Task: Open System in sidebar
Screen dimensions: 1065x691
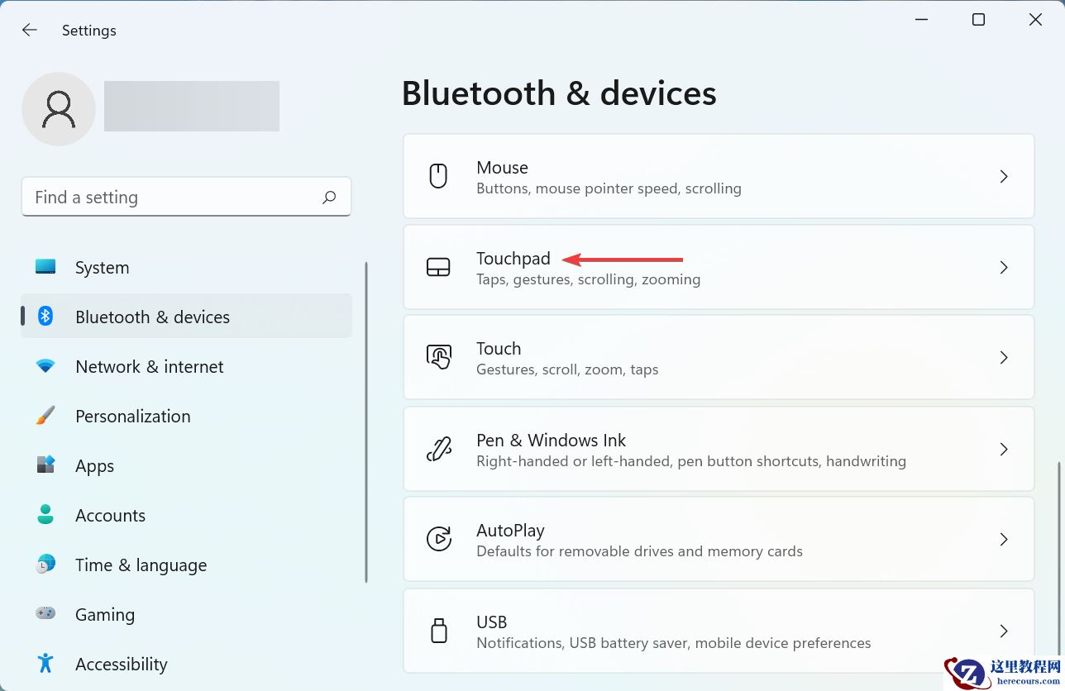Action: [102, 268]
